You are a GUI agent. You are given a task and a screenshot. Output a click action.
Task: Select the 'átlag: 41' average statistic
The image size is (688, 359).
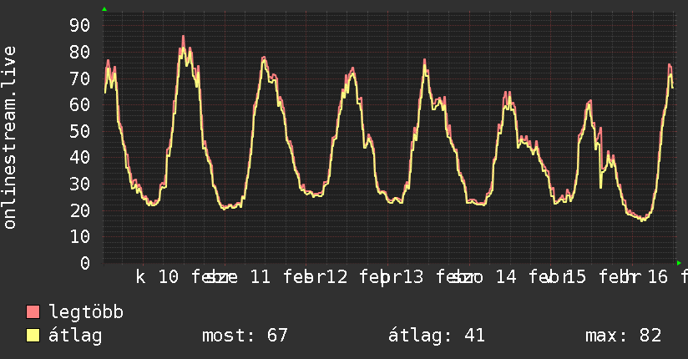point(437,336)
